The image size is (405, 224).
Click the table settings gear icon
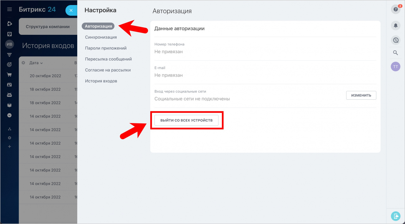point(23,63)
